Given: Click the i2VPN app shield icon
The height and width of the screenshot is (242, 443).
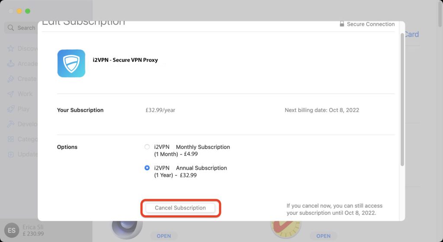Looking at the screenshot, I should coord(71,63).
